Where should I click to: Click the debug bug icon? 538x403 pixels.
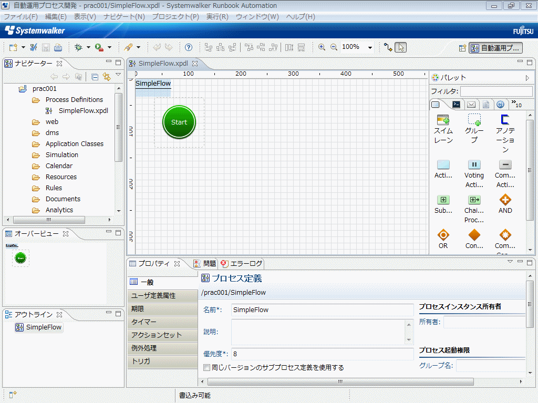79,47
